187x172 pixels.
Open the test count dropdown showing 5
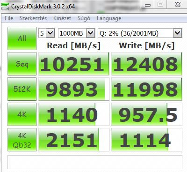(47, 33)
